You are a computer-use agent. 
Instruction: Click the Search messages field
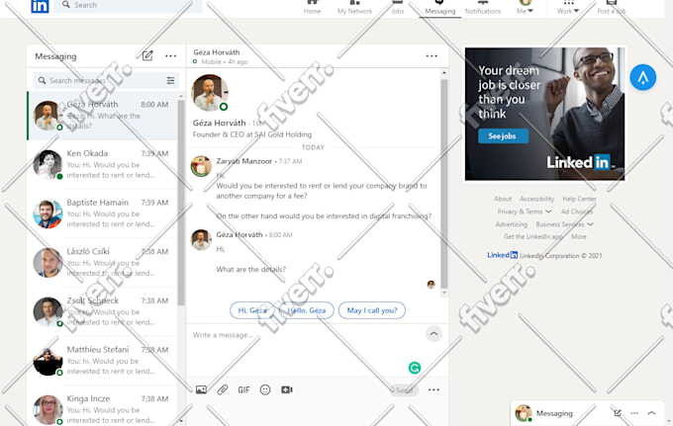(x=106, y=80)
